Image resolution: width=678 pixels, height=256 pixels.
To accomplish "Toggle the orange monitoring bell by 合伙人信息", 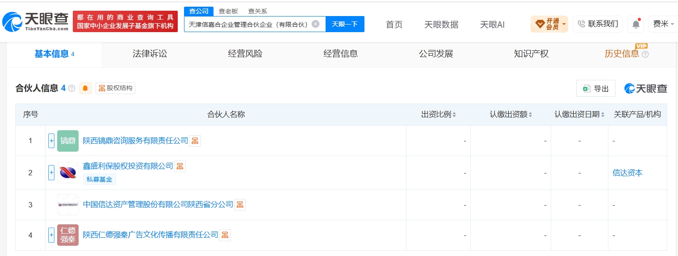I will click(85, 88).
